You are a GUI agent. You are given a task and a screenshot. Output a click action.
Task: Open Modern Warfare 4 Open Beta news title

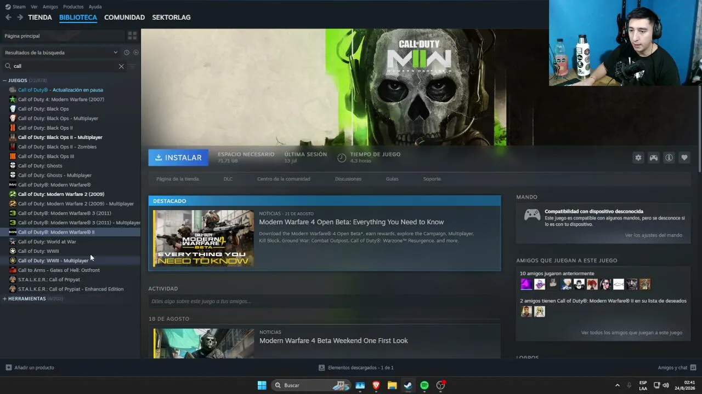352,222
